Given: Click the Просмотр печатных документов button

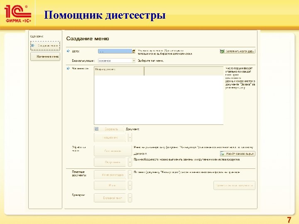Looking at the screenshot, I should pyautogui.click(x=234, y=185).
